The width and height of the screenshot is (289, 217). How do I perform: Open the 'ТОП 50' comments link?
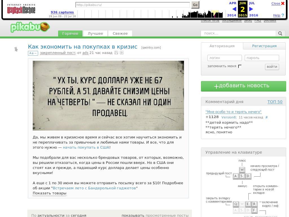coord(275,102)
